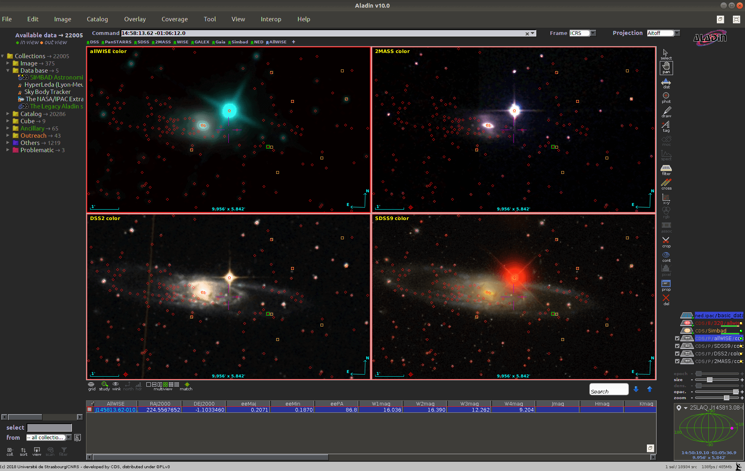Viewport: 745px width, 471px height.
Task: Open the filter tool
Action: coord(666,170)
